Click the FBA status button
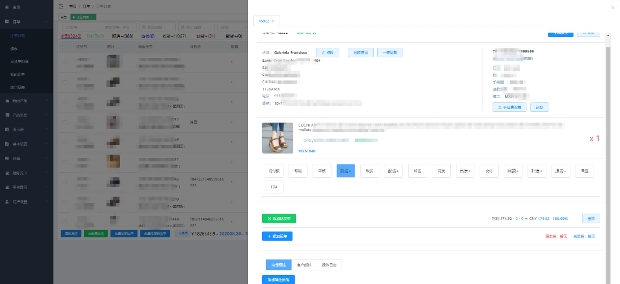Viewport: 620px width, 284px height. (274, 187)
